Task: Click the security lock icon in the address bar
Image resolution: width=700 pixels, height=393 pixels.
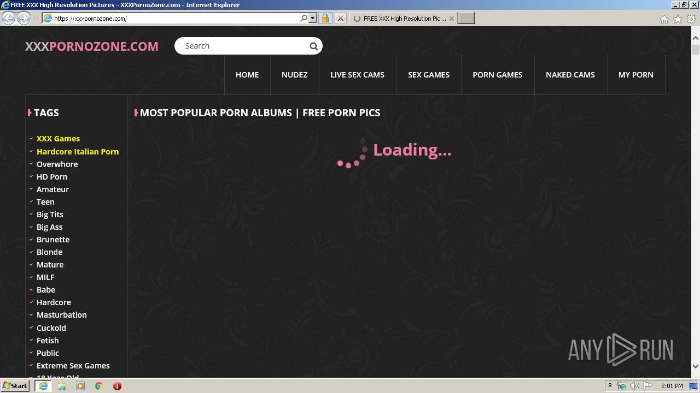Action: point(325,18)
